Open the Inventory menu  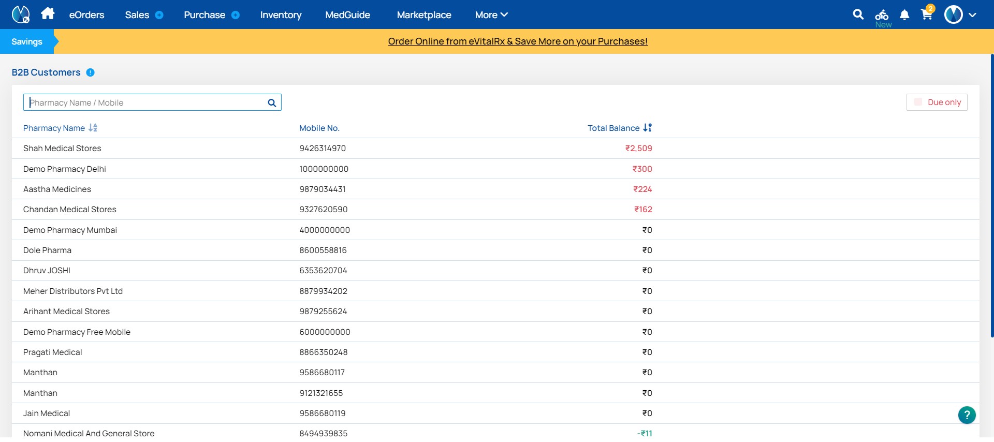coord(281,15)
